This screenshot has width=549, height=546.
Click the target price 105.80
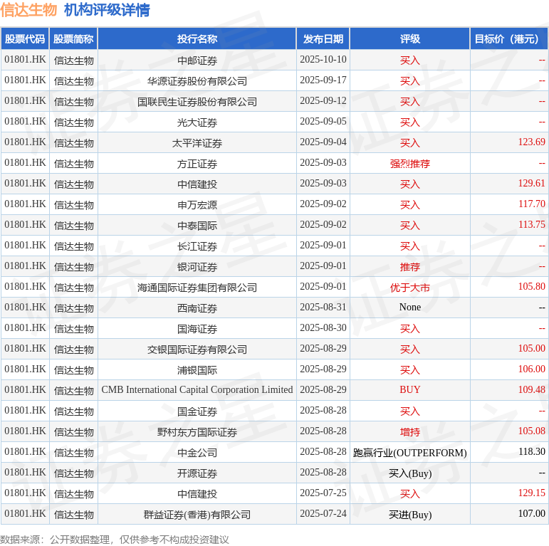[x=531, y=287]
